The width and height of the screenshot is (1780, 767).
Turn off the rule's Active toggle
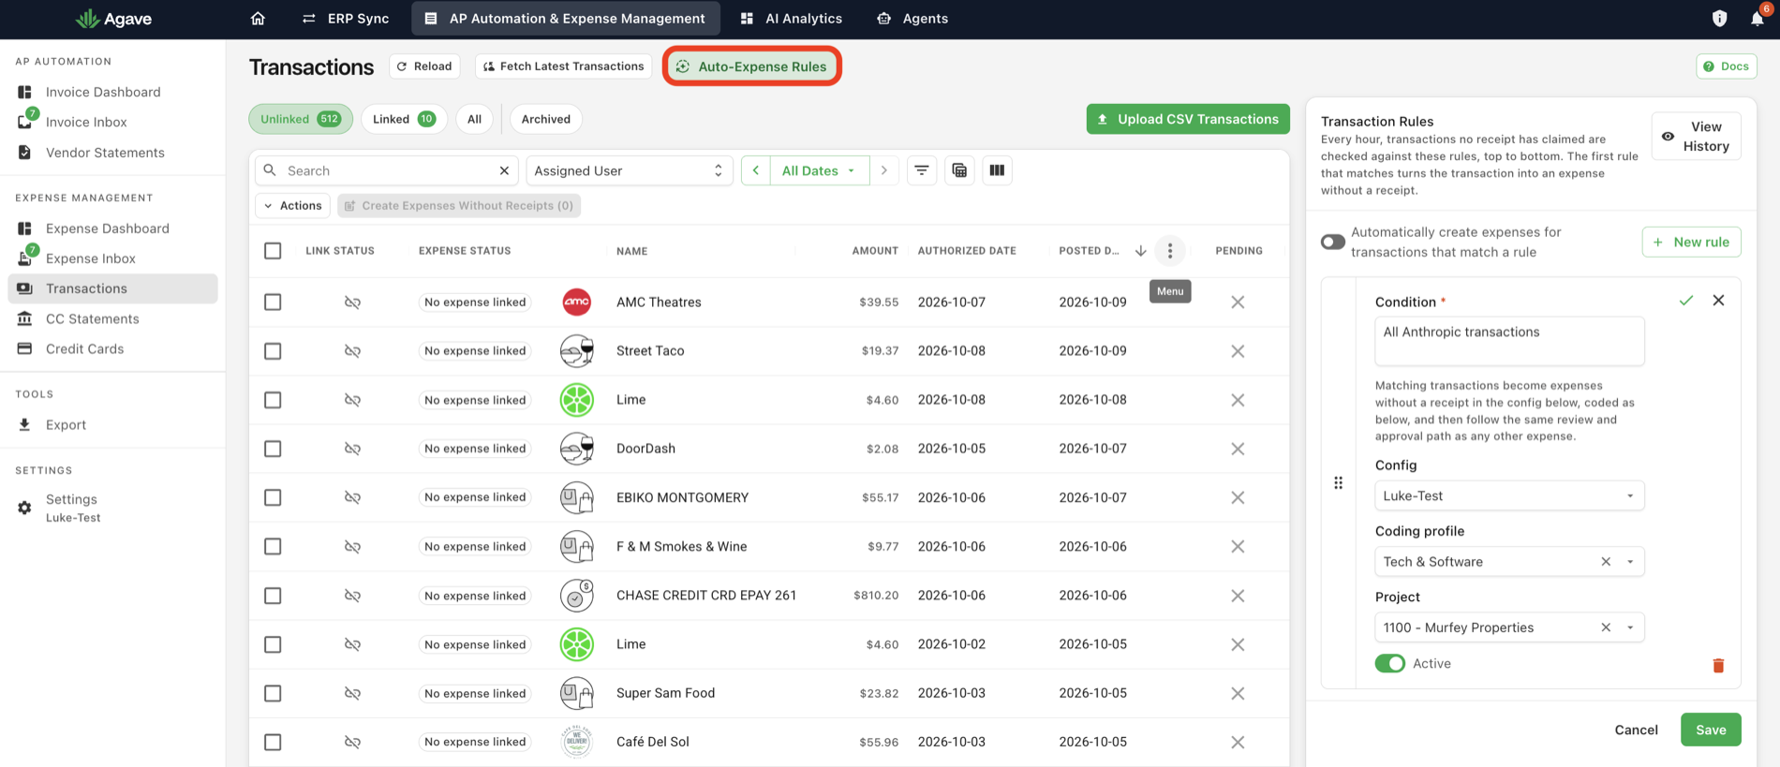(x=1390, y=663)
